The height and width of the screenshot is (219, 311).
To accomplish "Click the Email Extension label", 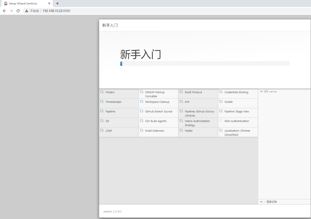I will pyautogui.click(x=155, y=131).
